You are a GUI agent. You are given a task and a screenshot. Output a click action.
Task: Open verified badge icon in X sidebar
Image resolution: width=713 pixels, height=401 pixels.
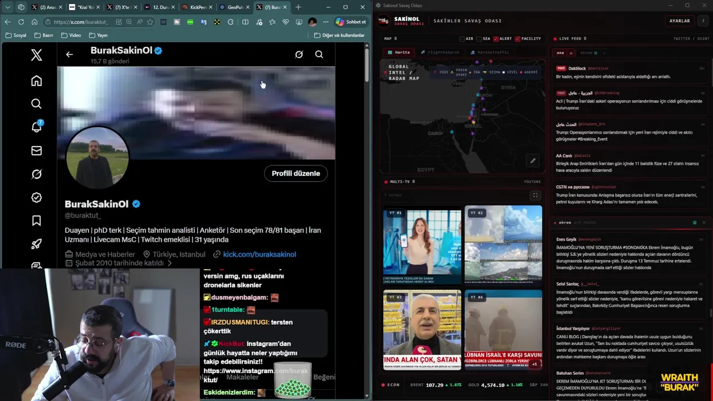point(36,198)
